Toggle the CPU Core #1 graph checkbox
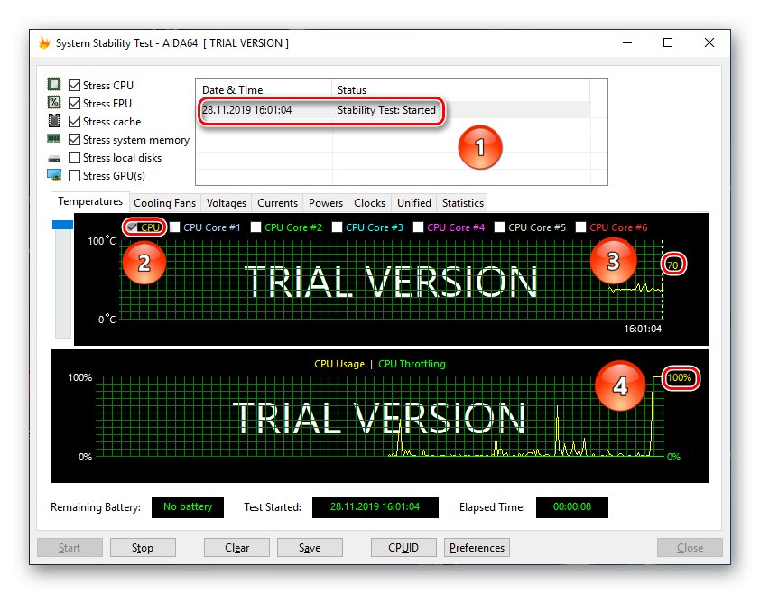 point(174,227)
